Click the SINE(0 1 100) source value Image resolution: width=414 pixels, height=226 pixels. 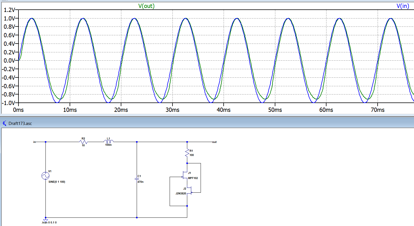[57, 182]
